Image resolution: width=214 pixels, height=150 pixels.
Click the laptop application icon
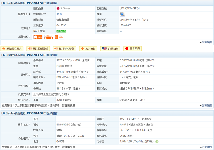click(122, 14)
